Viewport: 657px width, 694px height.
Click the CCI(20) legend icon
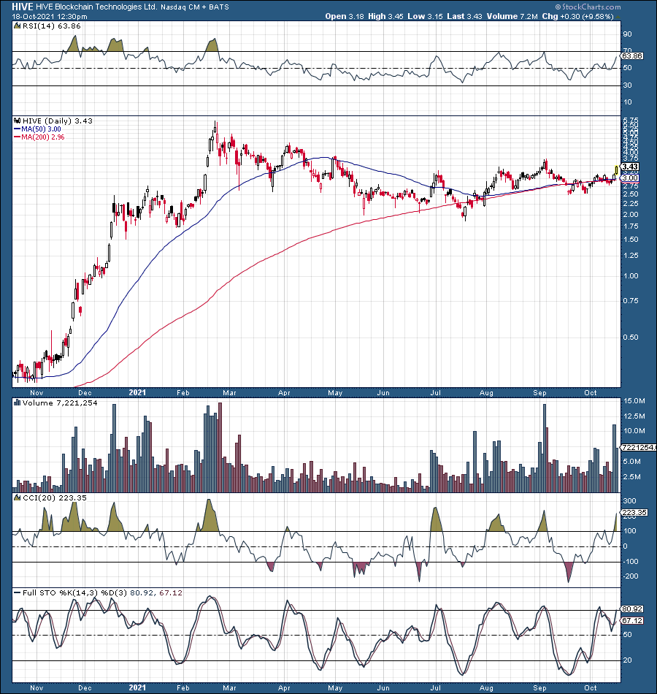tap(18, 497)
